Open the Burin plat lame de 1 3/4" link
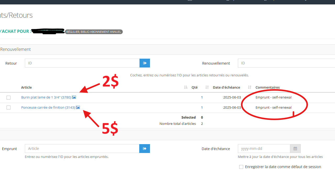335x178 pixels. point(46,97)
